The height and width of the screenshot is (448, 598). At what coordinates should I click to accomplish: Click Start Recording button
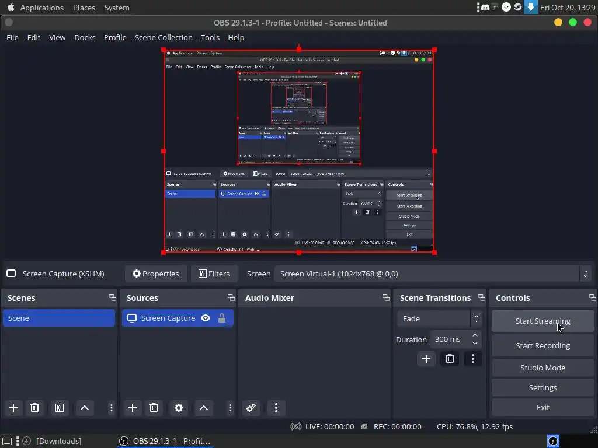(543, 345)
